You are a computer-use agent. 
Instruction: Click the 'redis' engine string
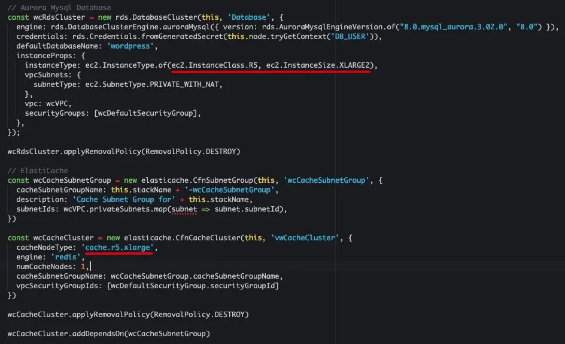coord(66,257)
